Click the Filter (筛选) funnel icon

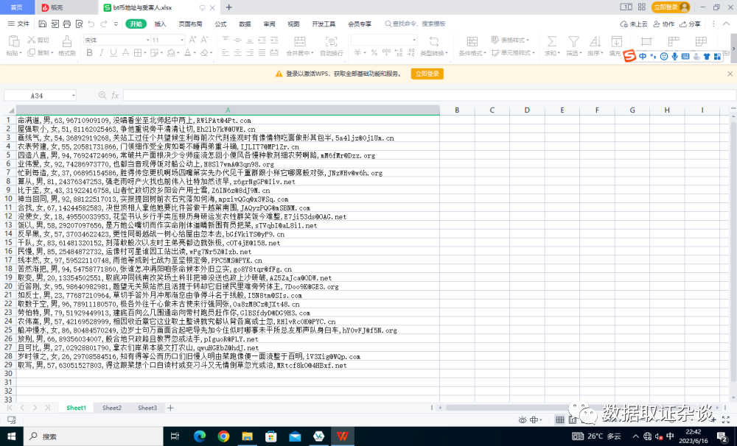click(573, 41)
